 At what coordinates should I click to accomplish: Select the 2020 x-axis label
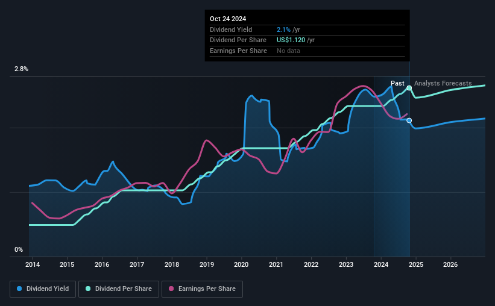pos(241,264)
